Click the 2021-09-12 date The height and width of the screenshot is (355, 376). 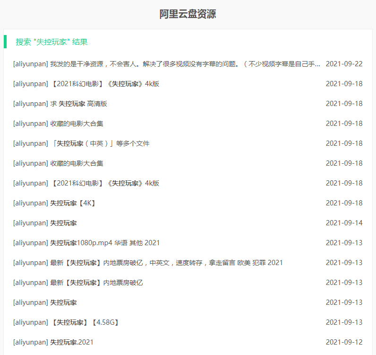[344, 343]
